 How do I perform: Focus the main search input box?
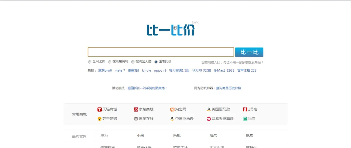point(161,52)
